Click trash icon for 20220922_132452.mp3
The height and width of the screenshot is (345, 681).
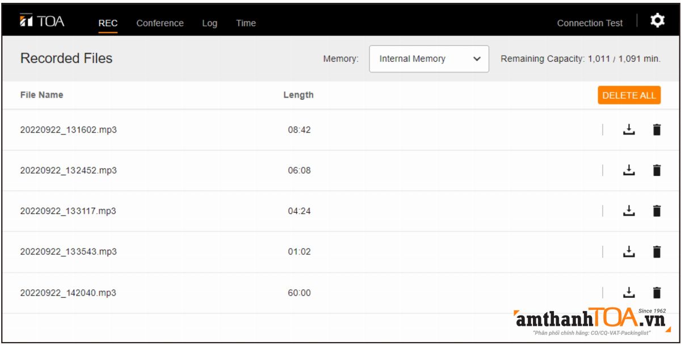657,170
